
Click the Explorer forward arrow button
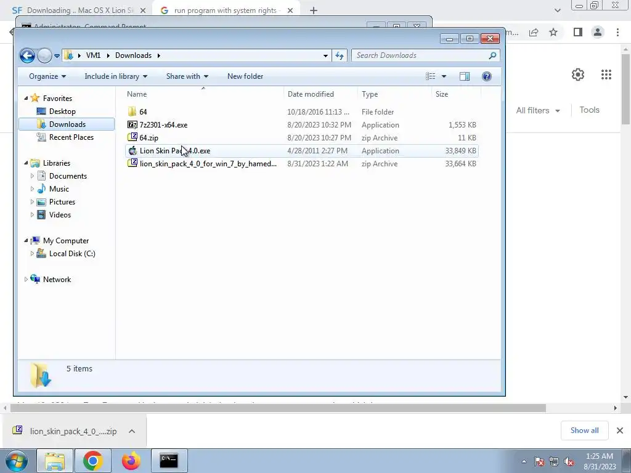tap(44, 55)
